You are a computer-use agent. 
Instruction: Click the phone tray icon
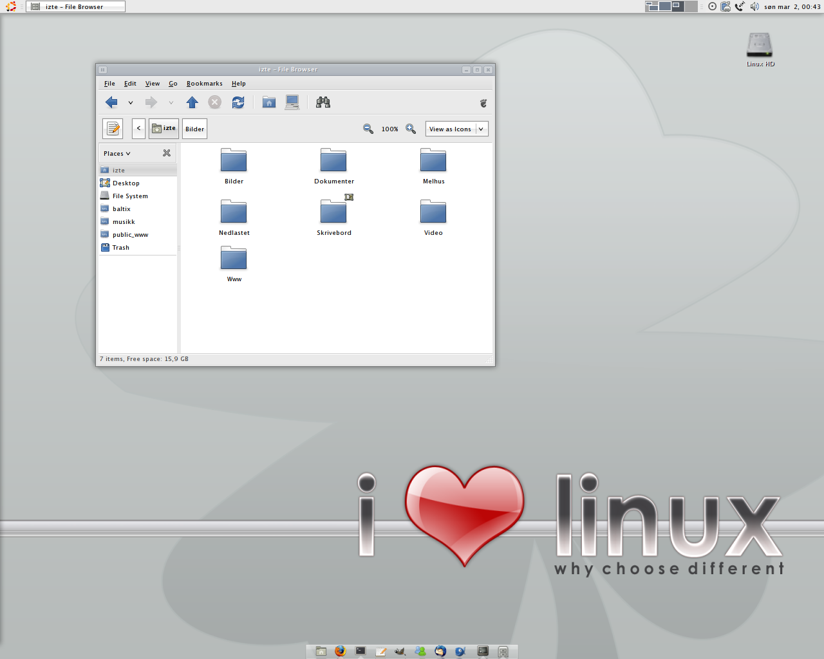click(740, 6)
